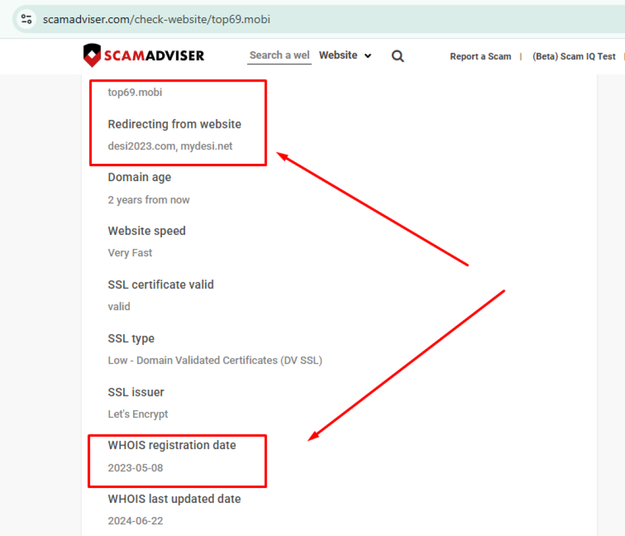Click the top69.mobi domain text
Screen dimensions: 625x536
coord(135,93)
